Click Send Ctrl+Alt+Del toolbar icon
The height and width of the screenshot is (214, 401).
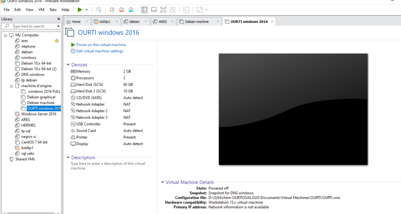(x=98, y=10)
